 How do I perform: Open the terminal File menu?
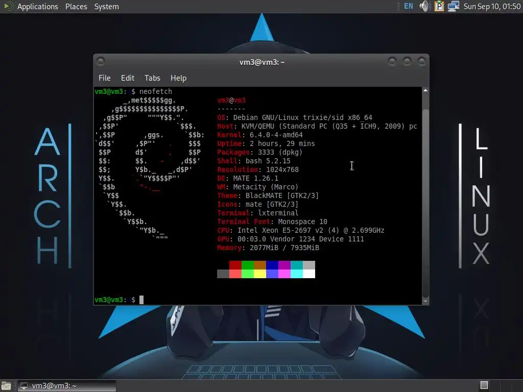[x=104, y=78]
